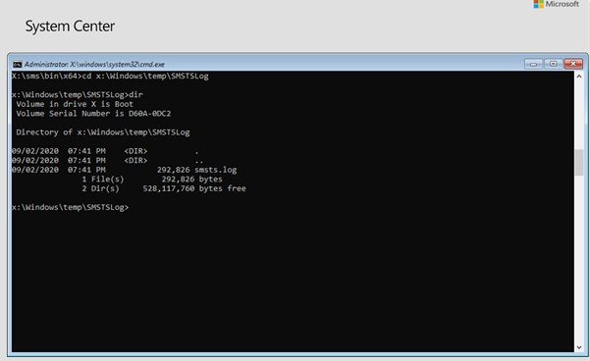This screenshot has width=590, height=361.
Task: Click the double-dot <DIR> entry row
Action: 108,160
